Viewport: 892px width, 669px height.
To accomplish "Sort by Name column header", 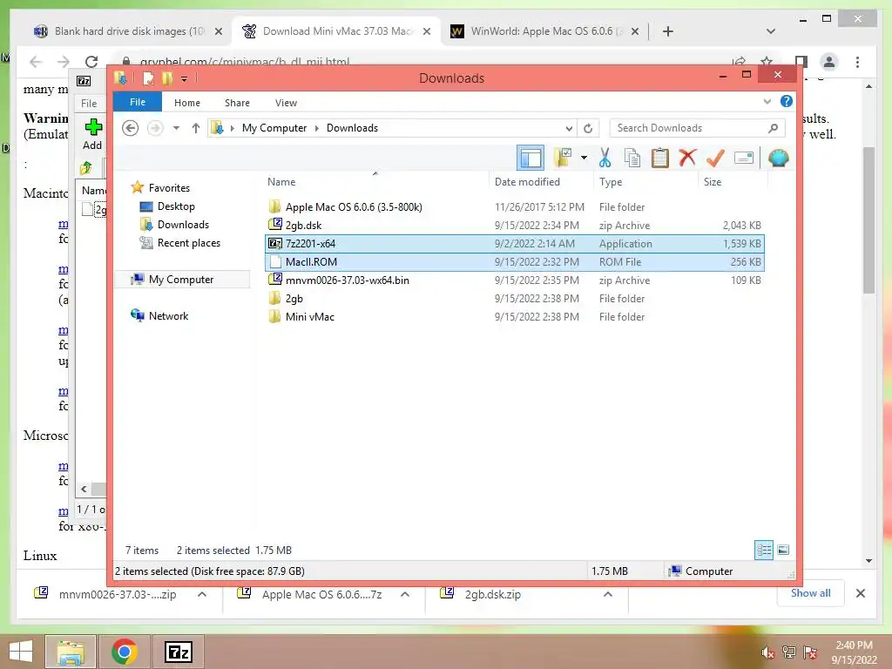I will 281,182.
